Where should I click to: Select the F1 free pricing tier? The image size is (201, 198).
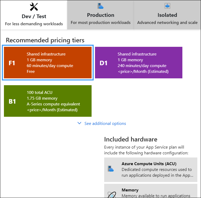(48, 63)
